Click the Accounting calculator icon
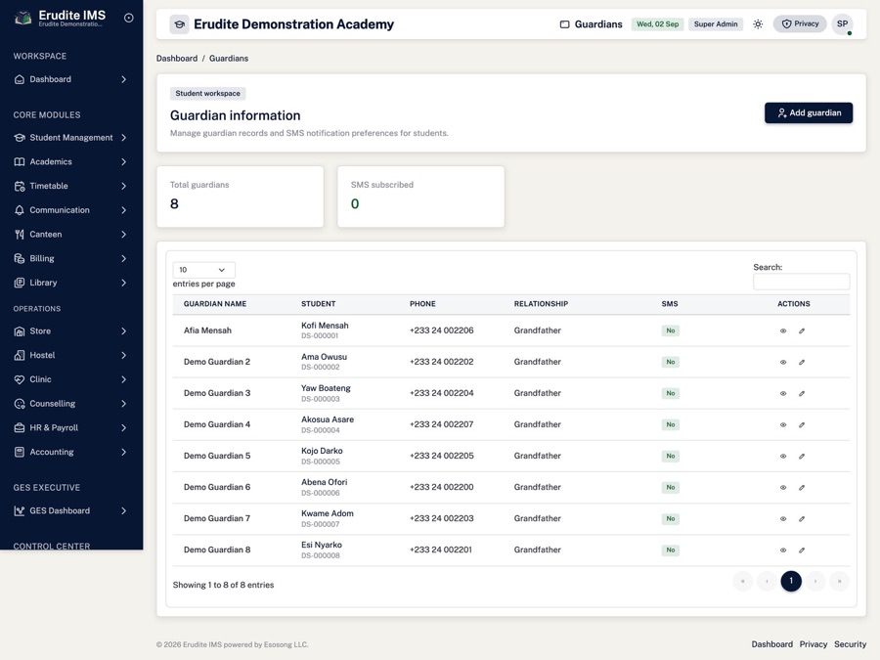Image resolution: width=880 pixels, height=660 pixels. [20, 452]
